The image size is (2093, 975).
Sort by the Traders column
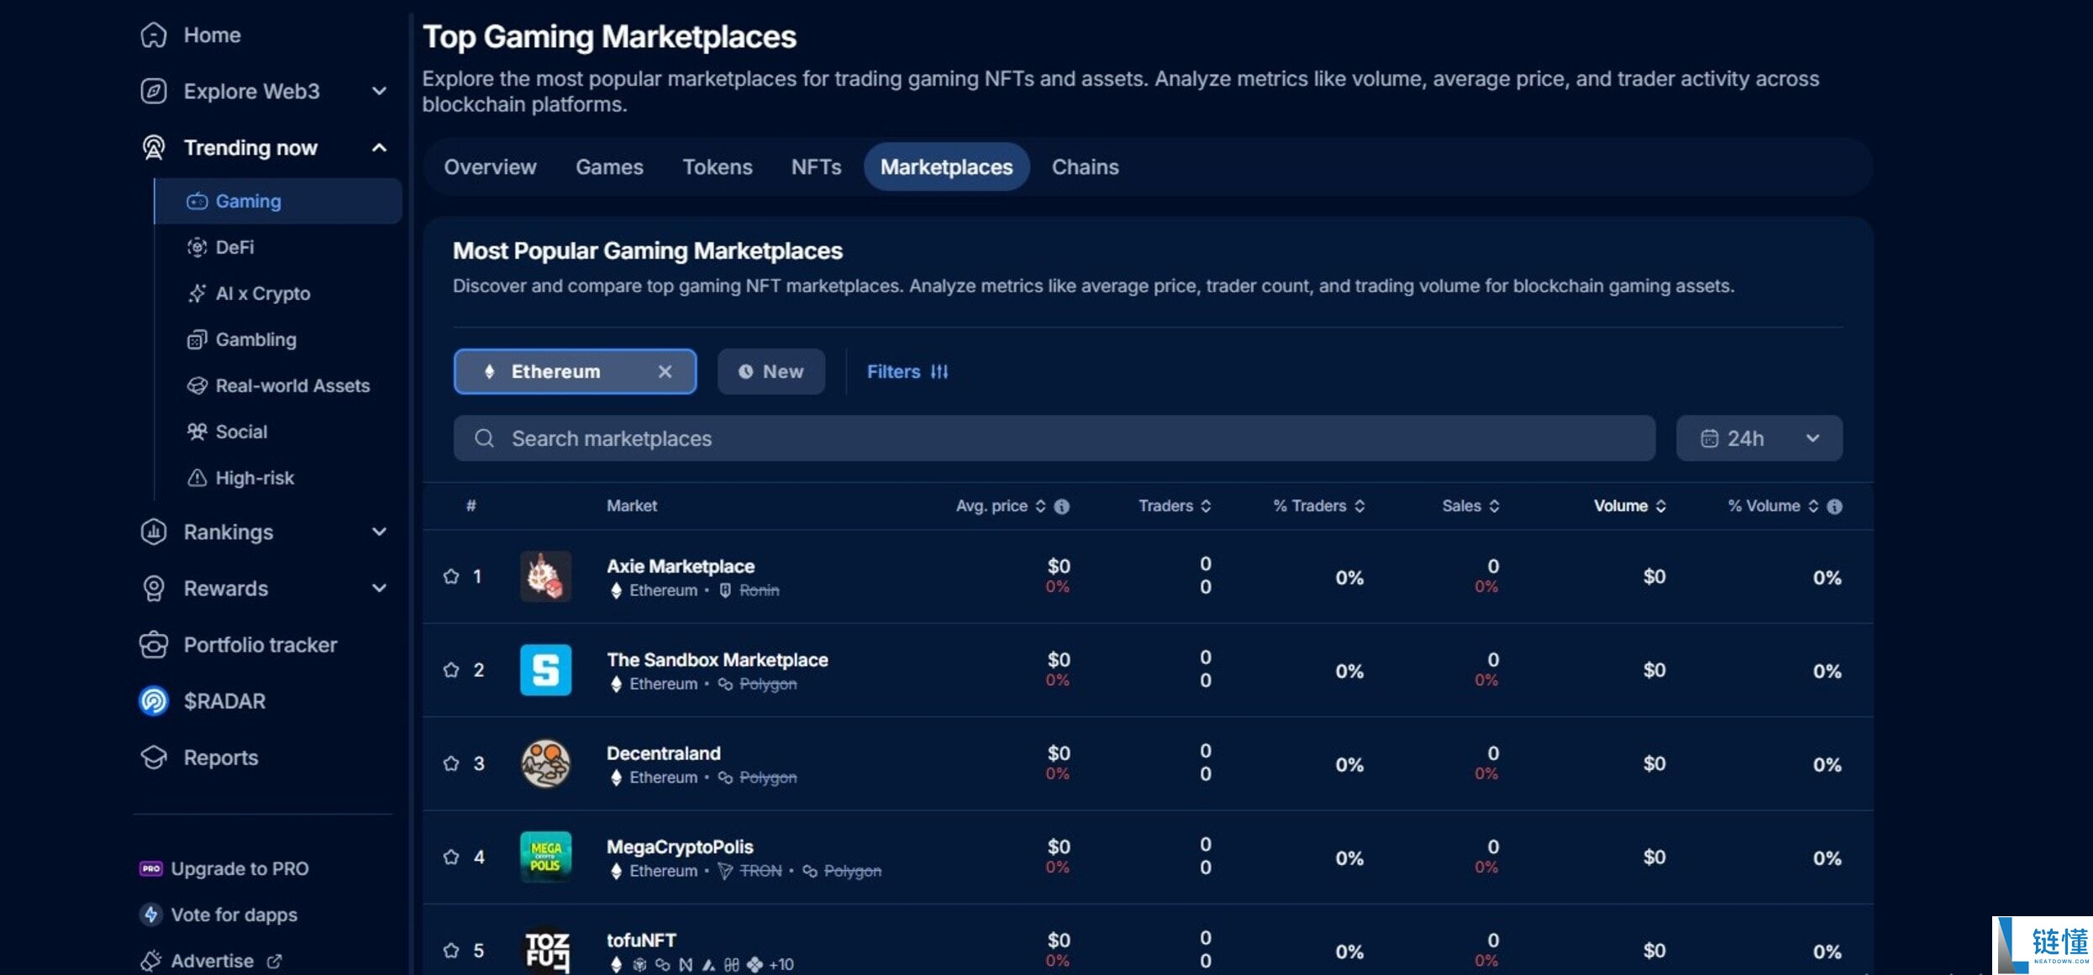click(x=1175, y=506)
